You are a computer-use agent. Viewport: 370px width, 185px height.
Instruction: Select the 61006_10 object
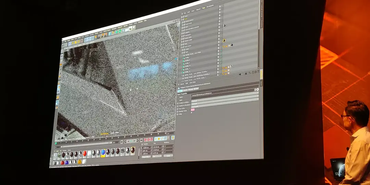(188, 65)
